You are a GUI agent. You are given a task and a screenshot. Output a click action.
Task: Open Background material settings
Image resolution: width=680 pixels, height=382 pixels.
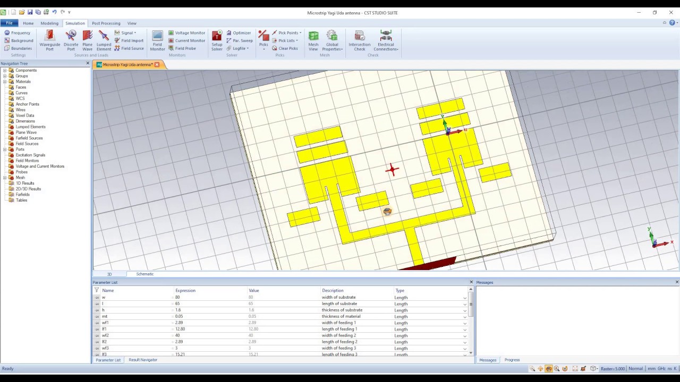[19, 40]
